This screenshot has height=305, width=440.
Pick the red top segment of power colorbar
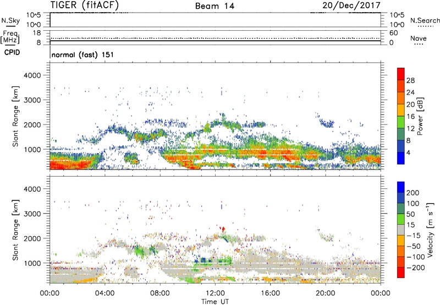click(x=401, y=74)
